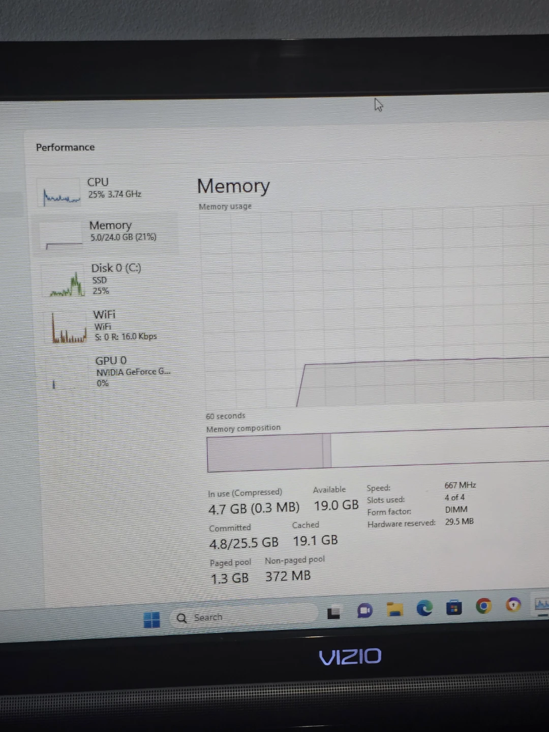Click the Task Manager taskbar icon
Image resolution: width=549 pixels, height=732 pixels.
tap(541, 604)
